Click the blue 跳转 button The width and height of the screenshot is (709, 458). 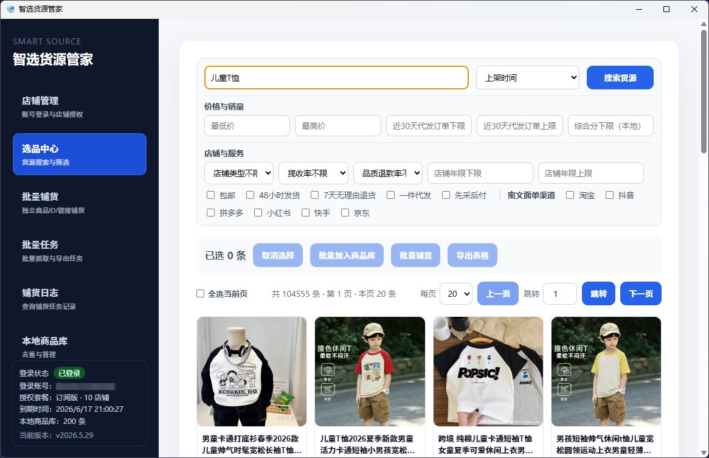[599, 294]
